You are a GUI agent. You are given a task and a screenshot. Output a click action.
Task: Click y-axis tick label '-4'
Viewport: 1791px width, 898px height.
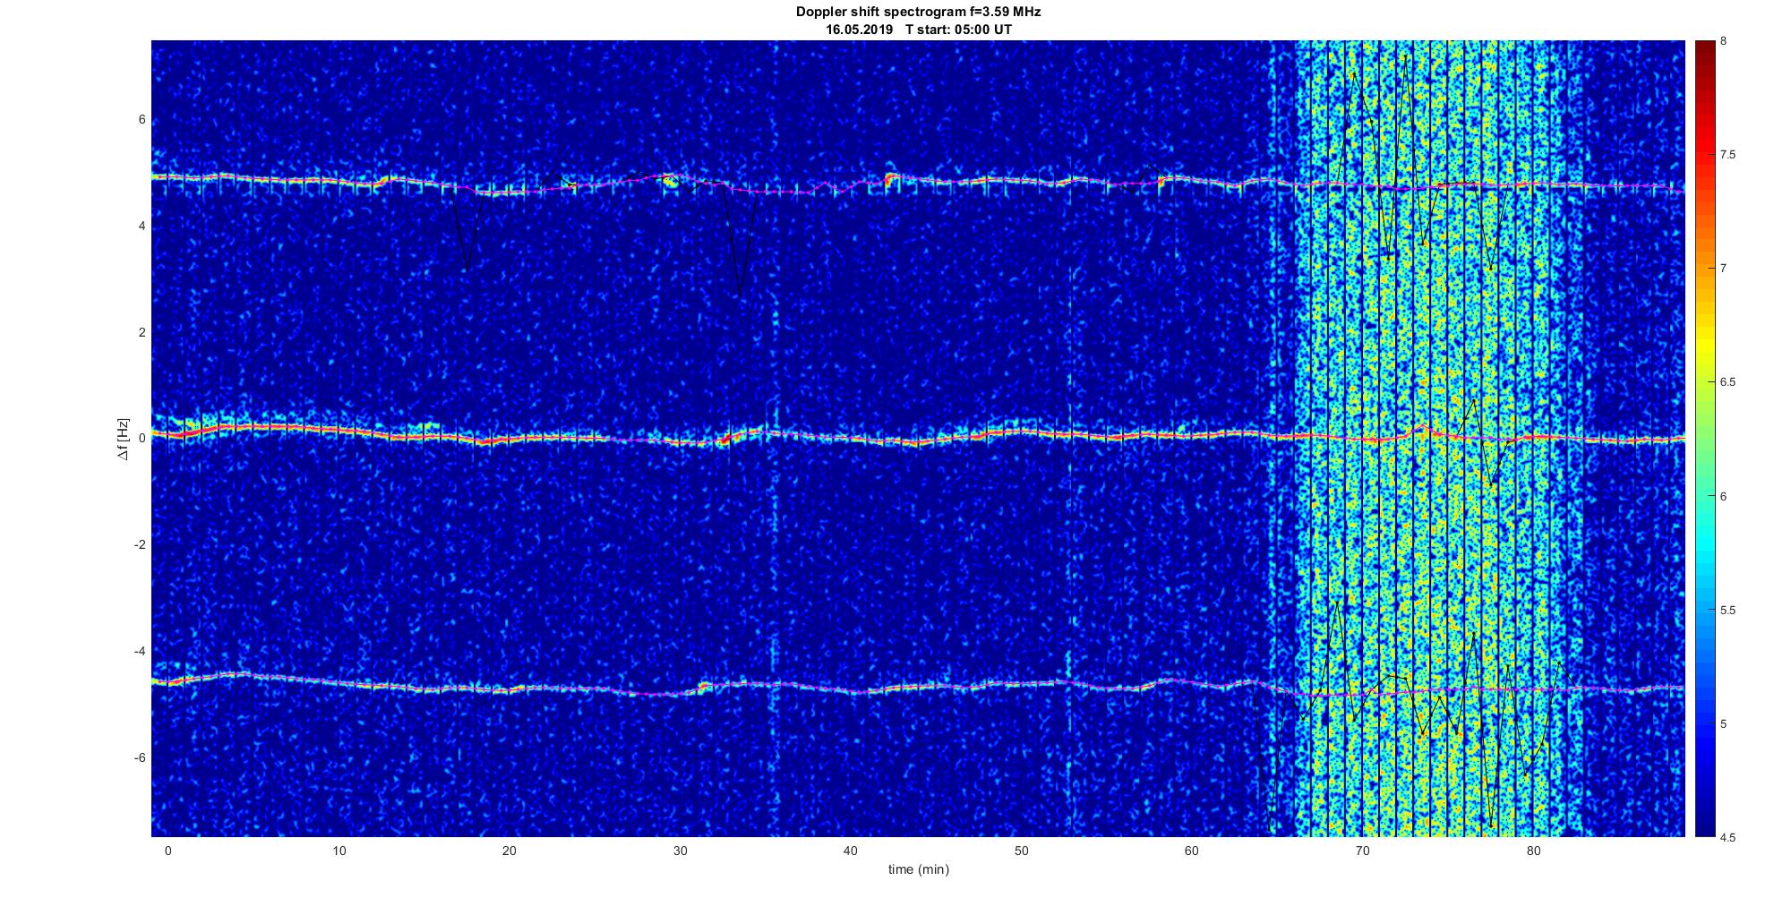pos(141,651)
